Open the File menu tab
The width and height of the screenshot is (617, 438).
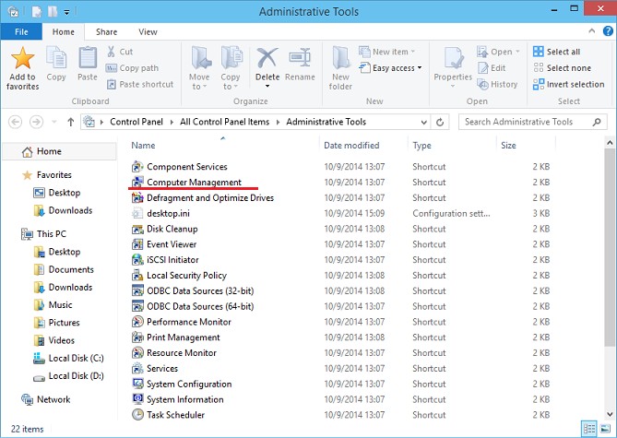click(x=20, y=31)
